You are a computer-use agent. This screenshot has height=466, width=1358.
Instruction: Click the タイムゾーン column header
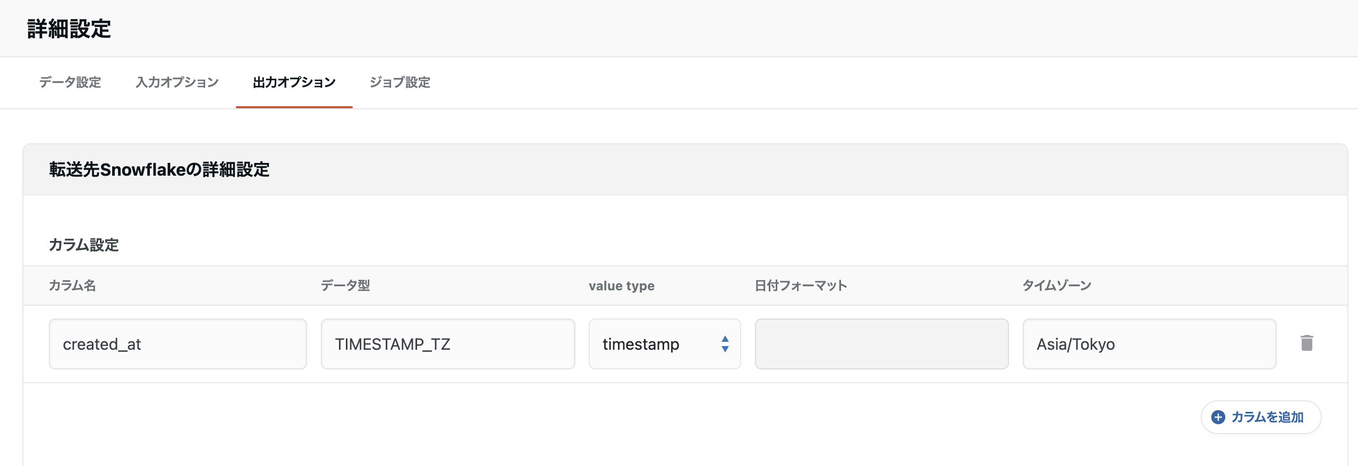click(x=1057, y=286)
